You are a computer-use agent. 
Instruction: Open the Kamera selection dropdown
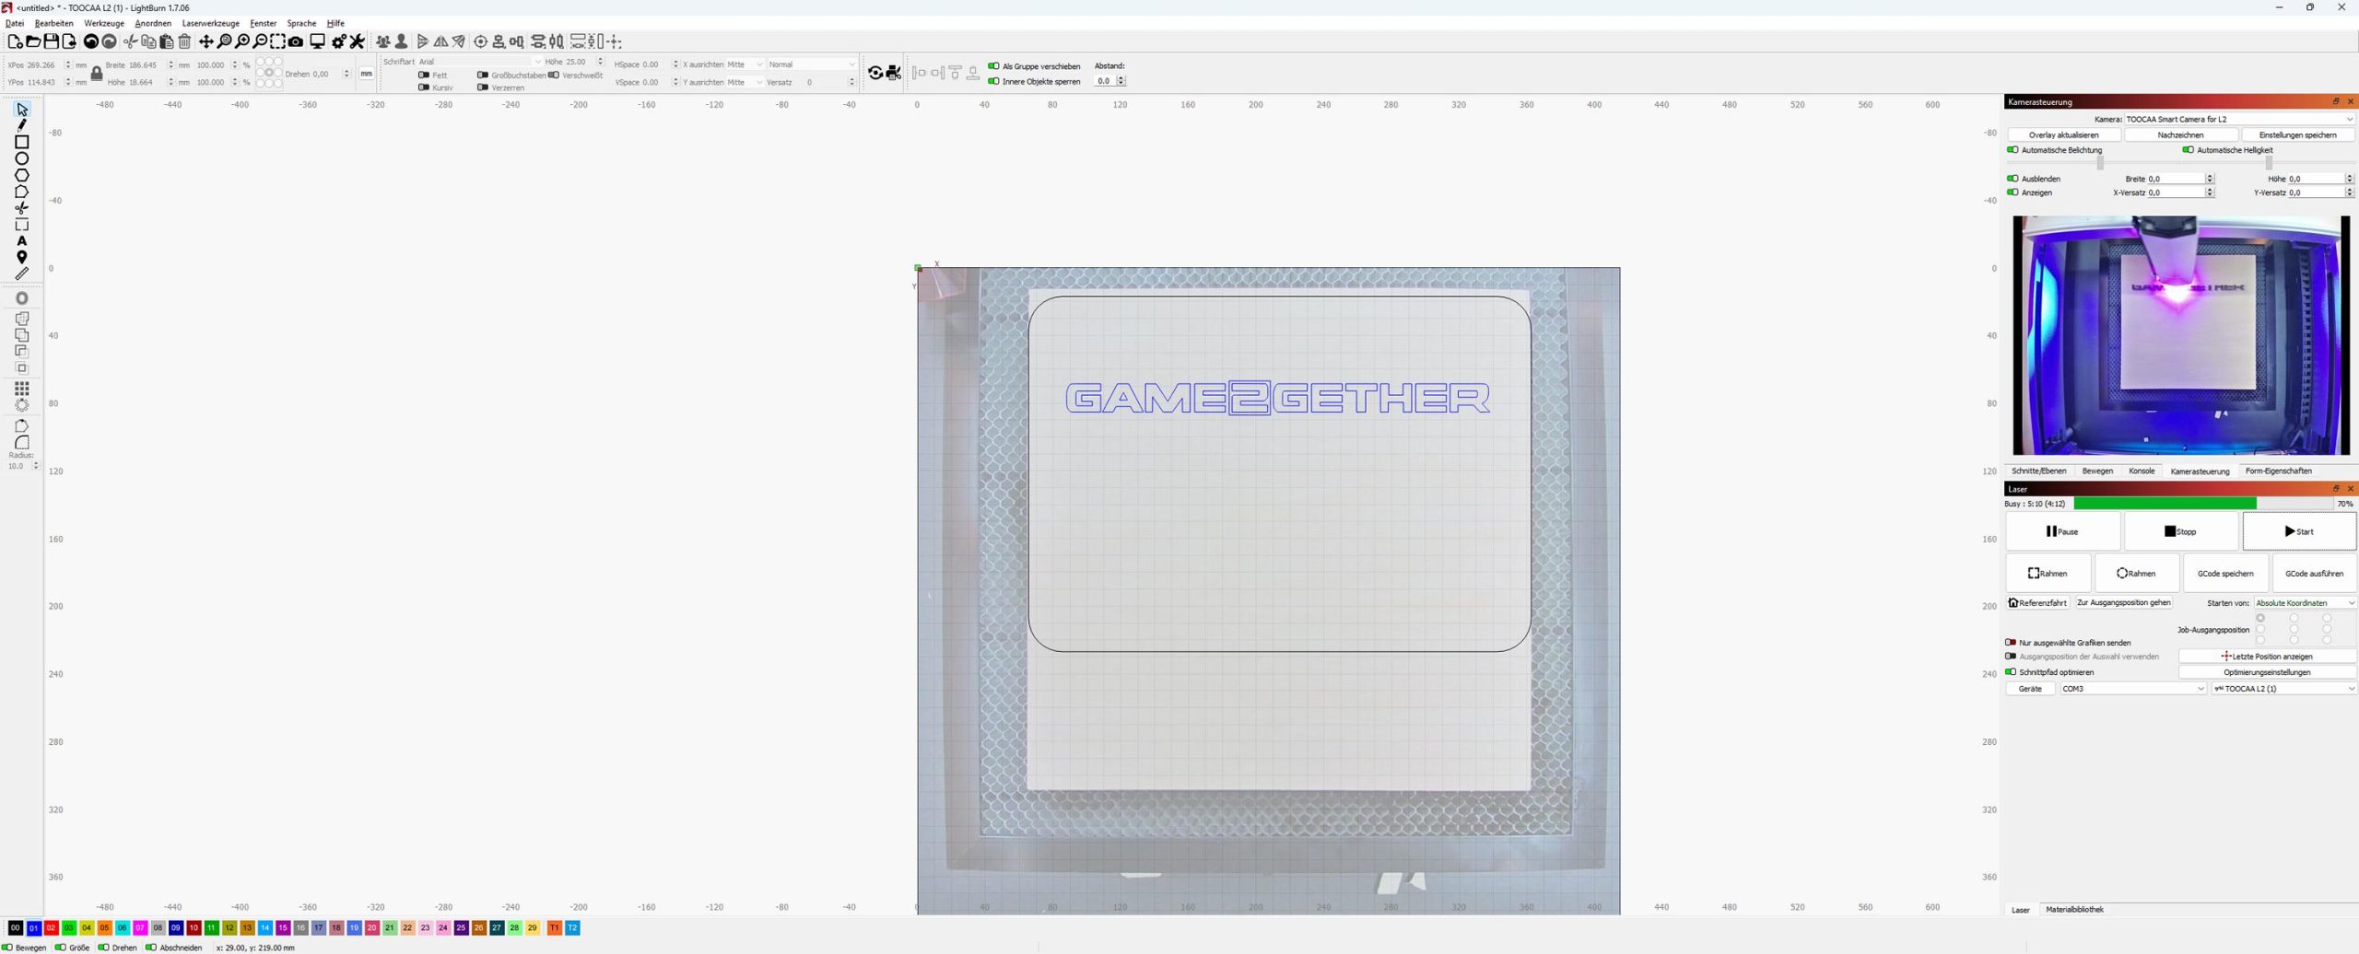[2238, 119]
